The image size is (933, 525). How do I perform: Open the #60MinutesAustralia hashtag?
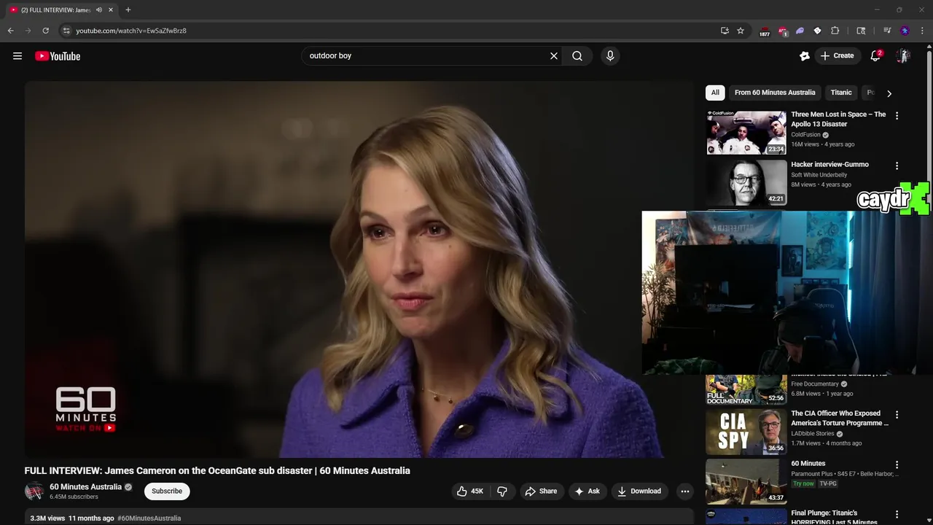[149, 518]
